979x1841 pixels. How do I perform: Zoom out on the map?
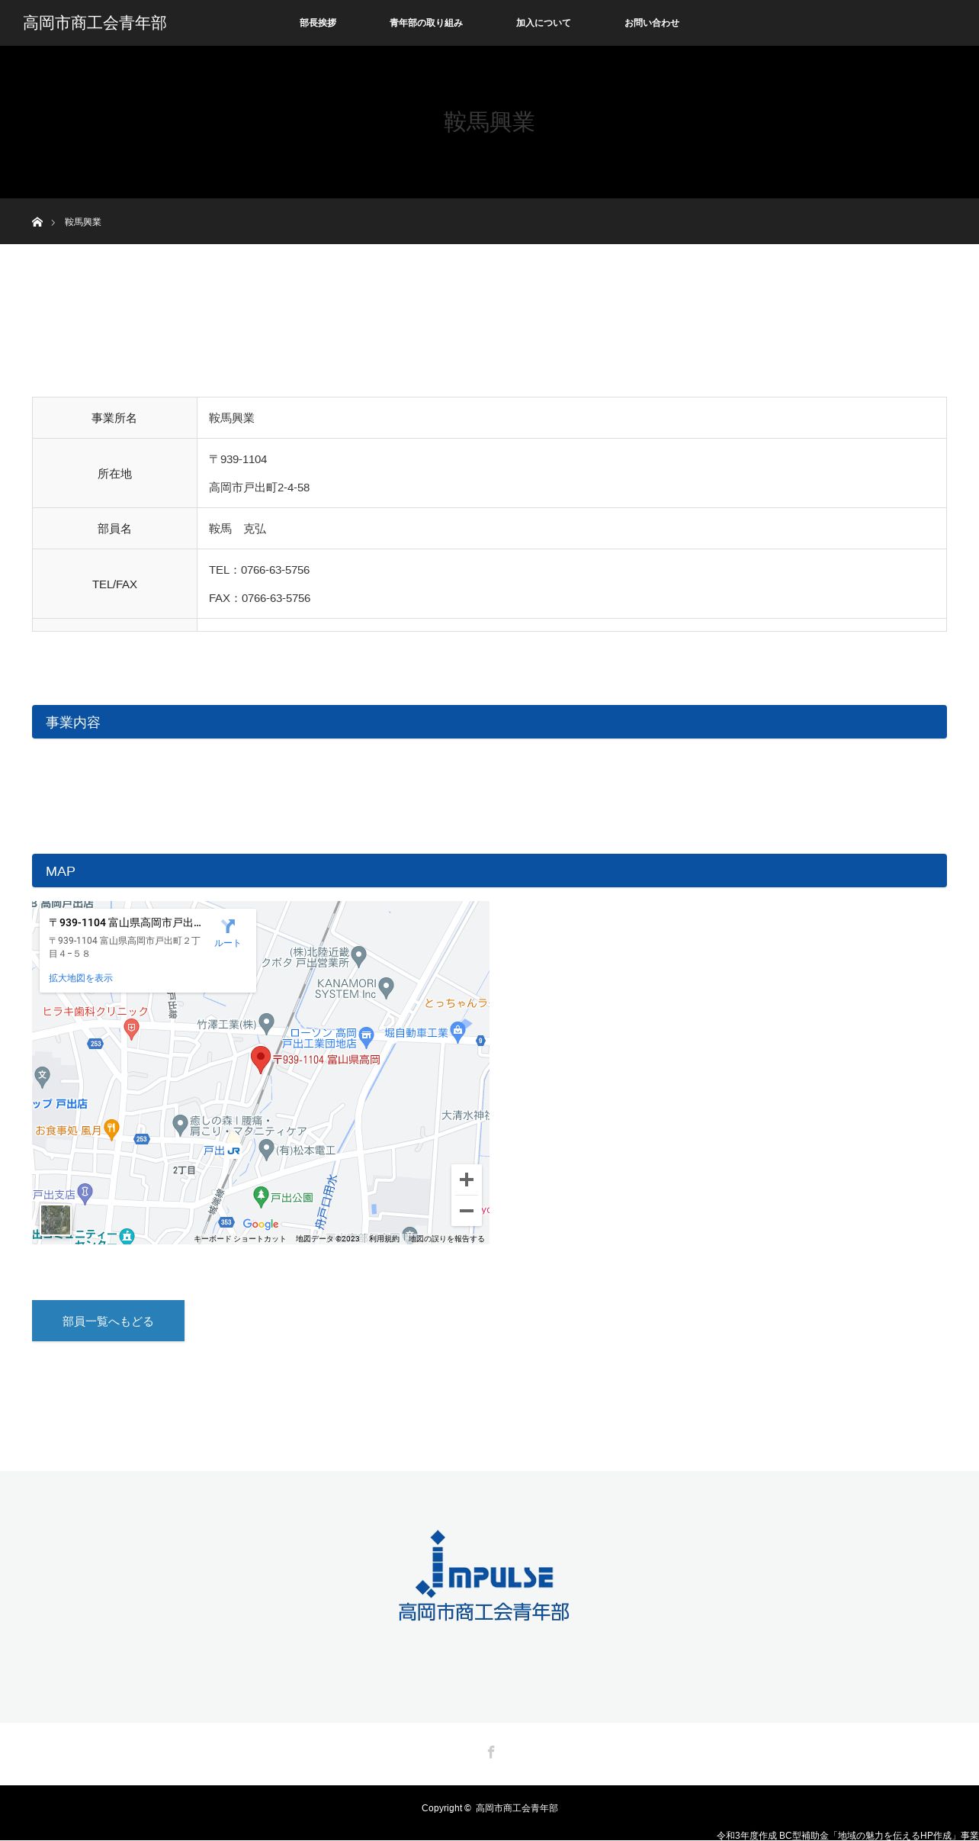tap(467, 1211)
